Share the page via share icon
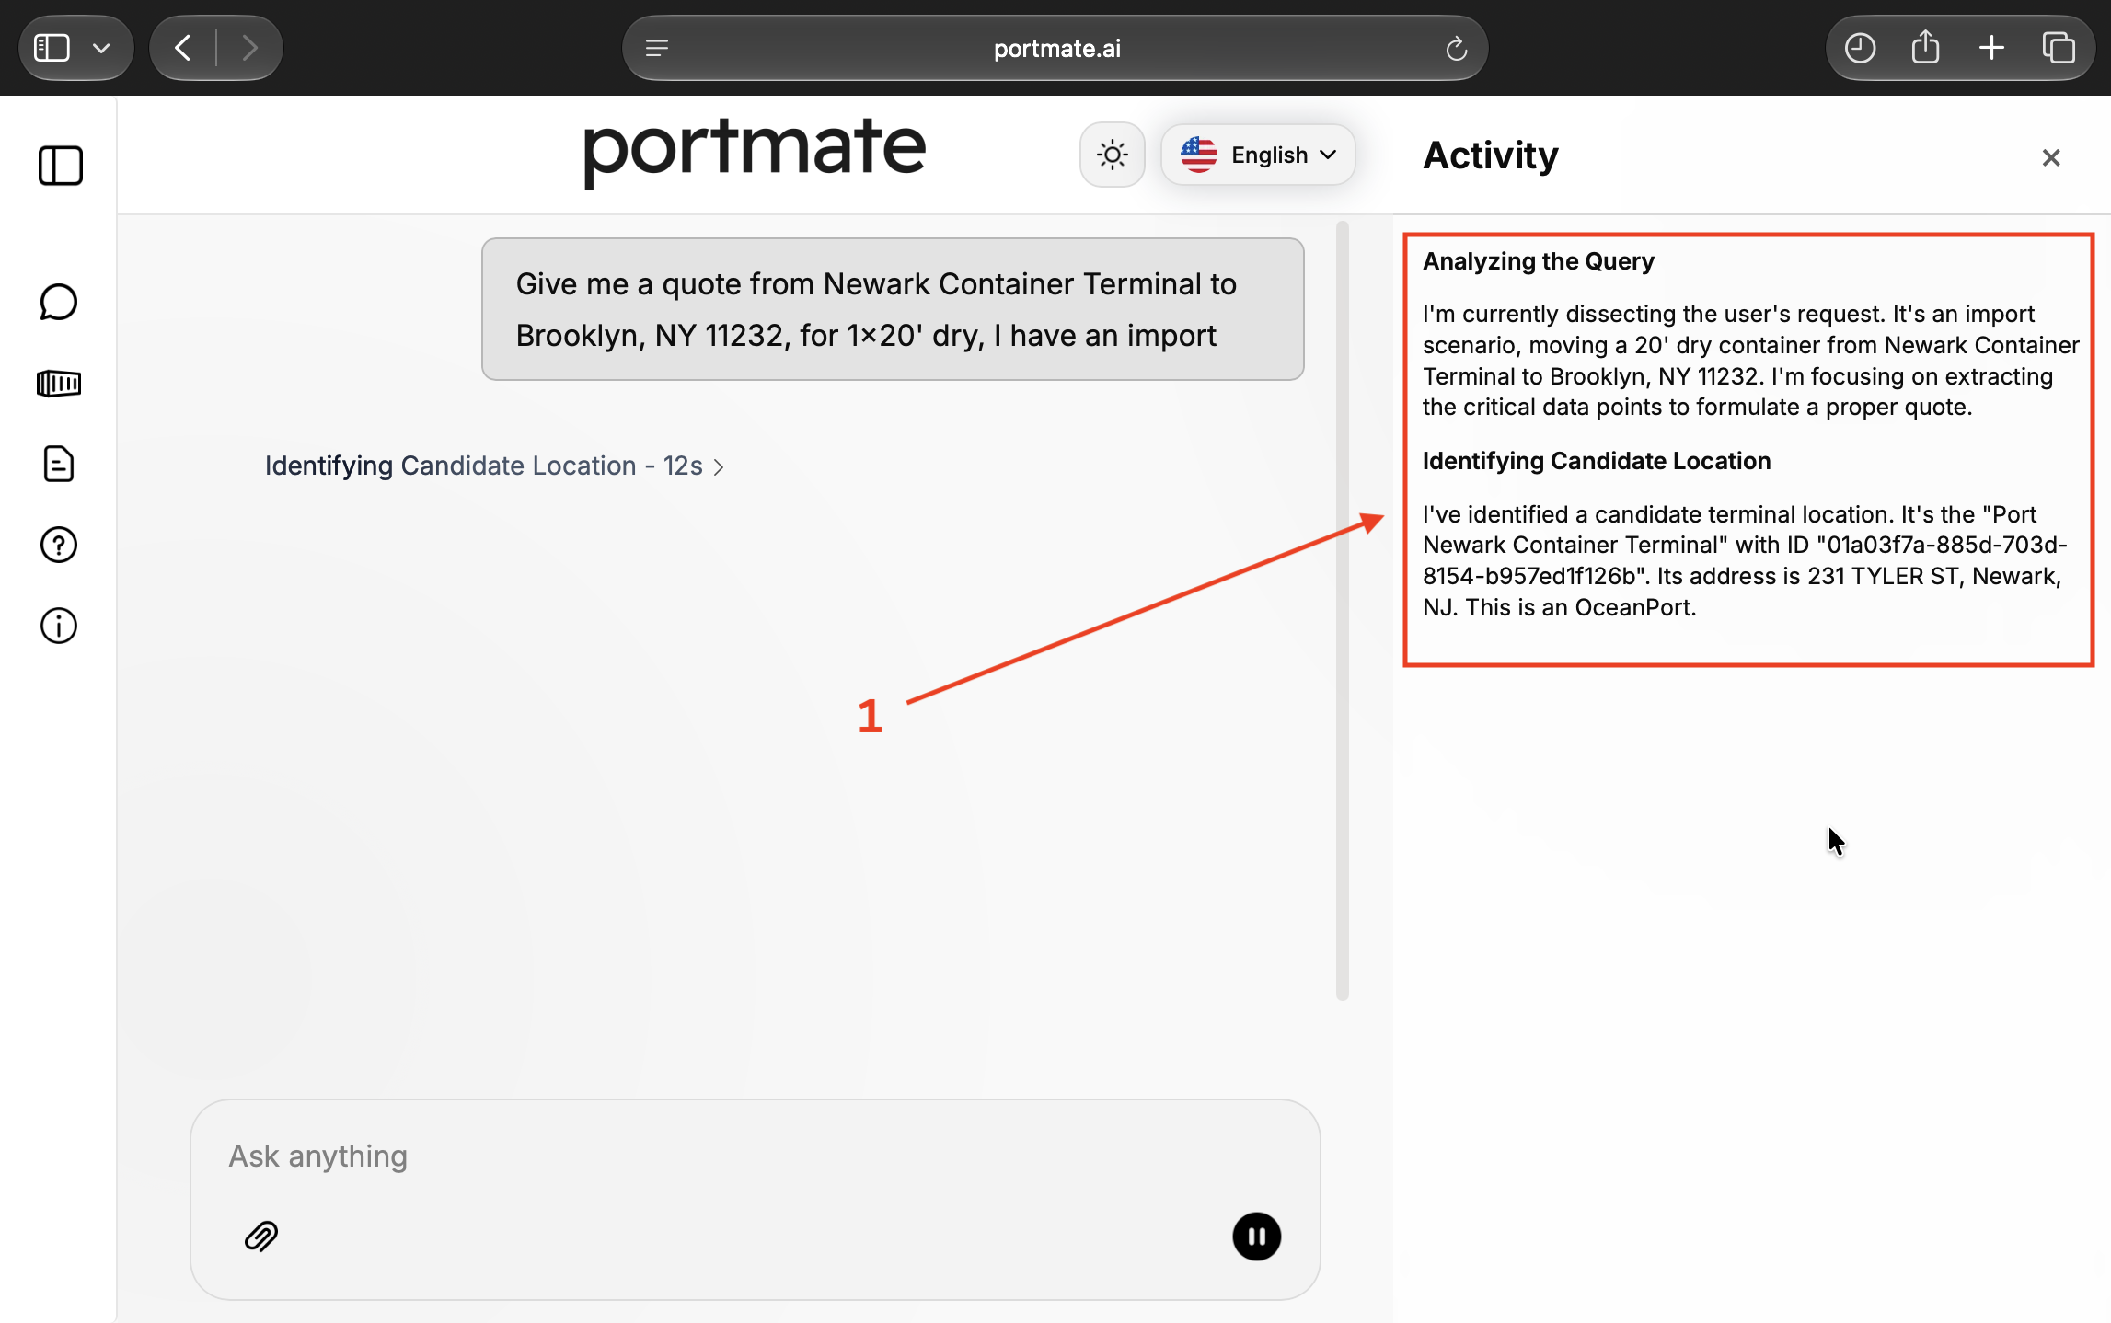 (1925, 48)
